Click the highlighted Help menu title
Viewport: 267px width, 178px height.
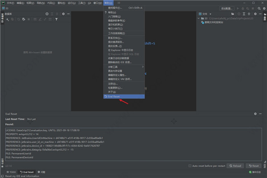(108, 3)
